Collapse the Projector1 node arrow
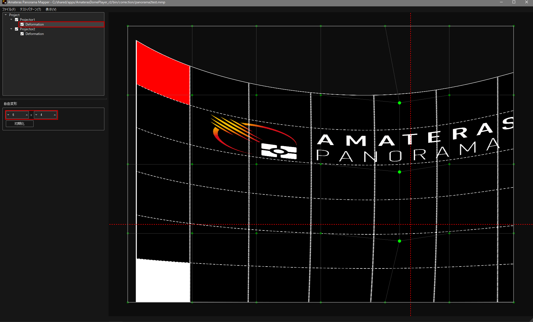Image resolution: width=533 pixels, height=322 pixels. click(11, 20)
